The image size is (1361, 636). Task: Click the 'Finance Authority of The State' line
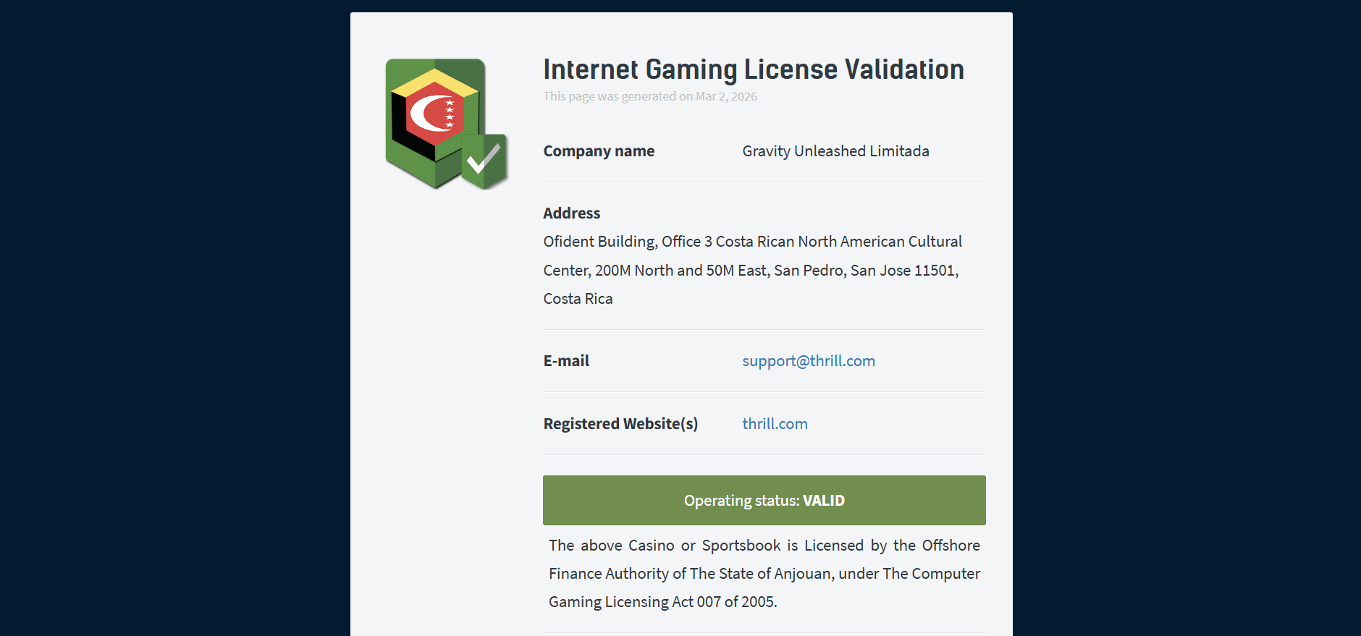coord(764,574)
